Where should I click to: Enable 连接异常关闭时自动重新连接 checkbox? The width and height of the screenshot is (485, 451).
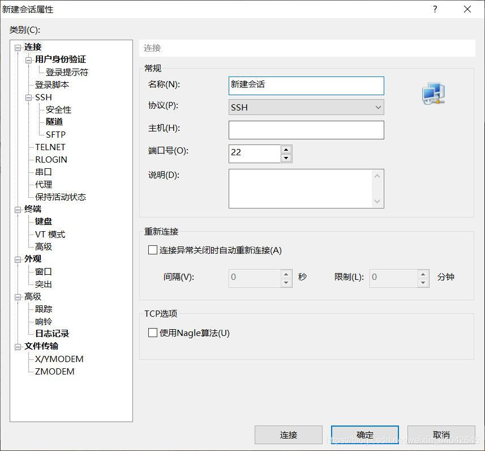tap(152, 250)
